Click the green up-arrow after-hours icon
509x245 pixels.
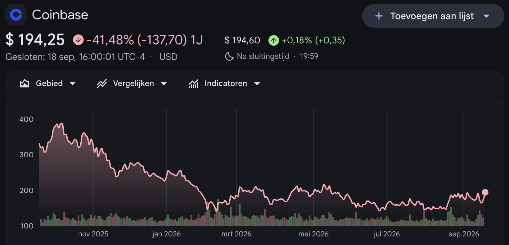(273, 40)
